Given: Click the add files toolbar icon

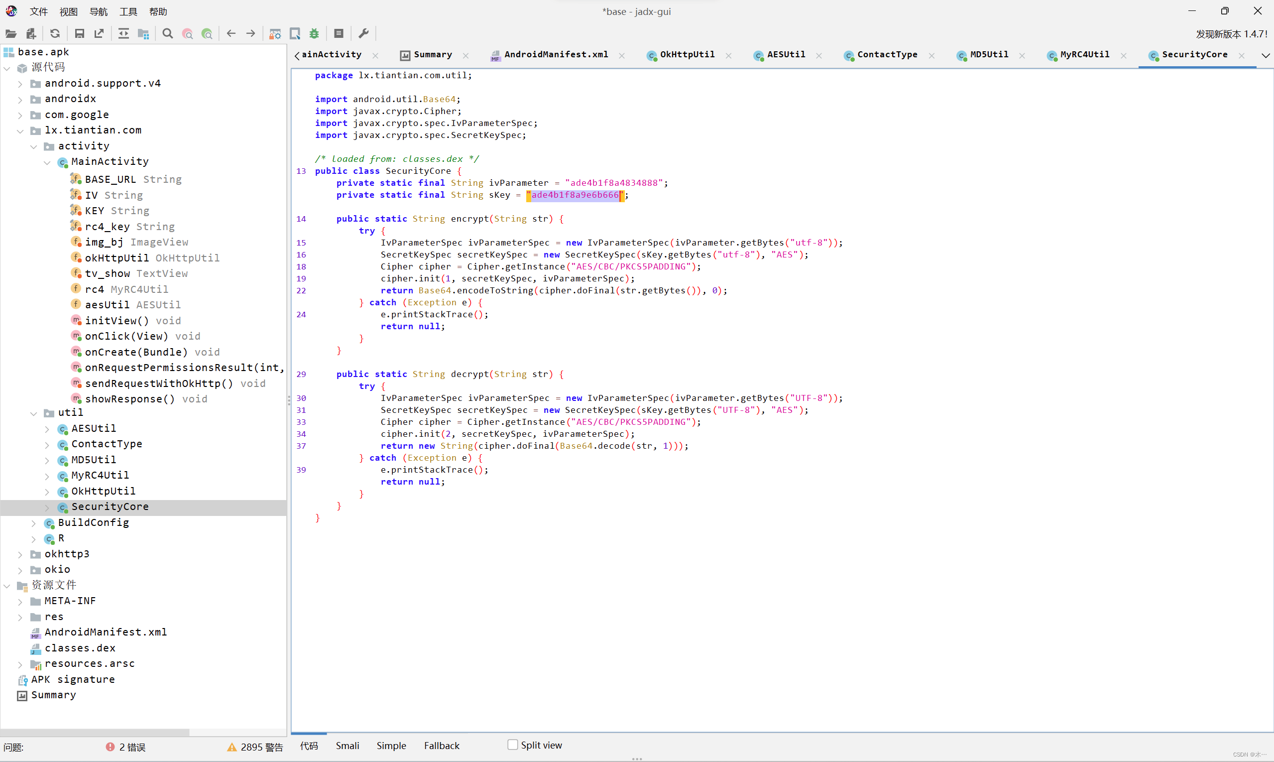Looking at the screenshot, I should tap(31, 34).
